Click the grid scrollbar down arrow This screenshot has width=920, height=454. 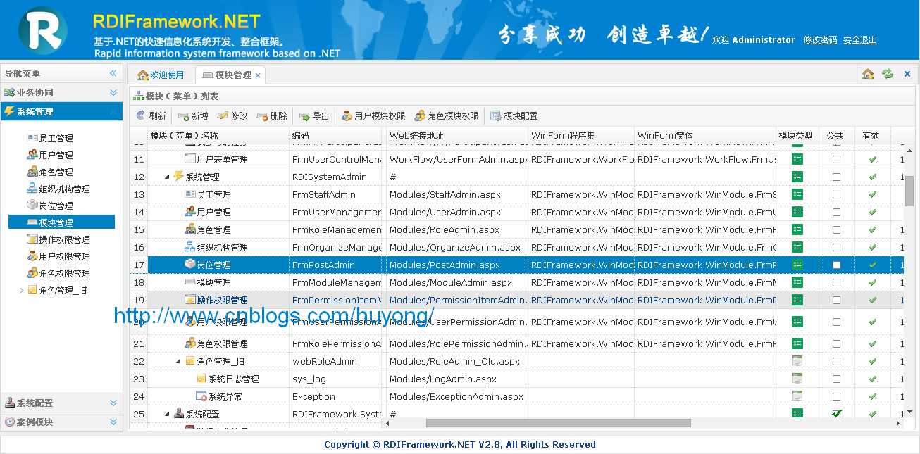(x=909, y=412)
